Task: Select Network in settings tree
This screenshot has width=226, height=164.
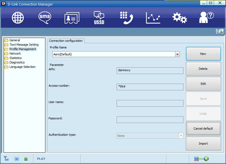Action: 15,53
